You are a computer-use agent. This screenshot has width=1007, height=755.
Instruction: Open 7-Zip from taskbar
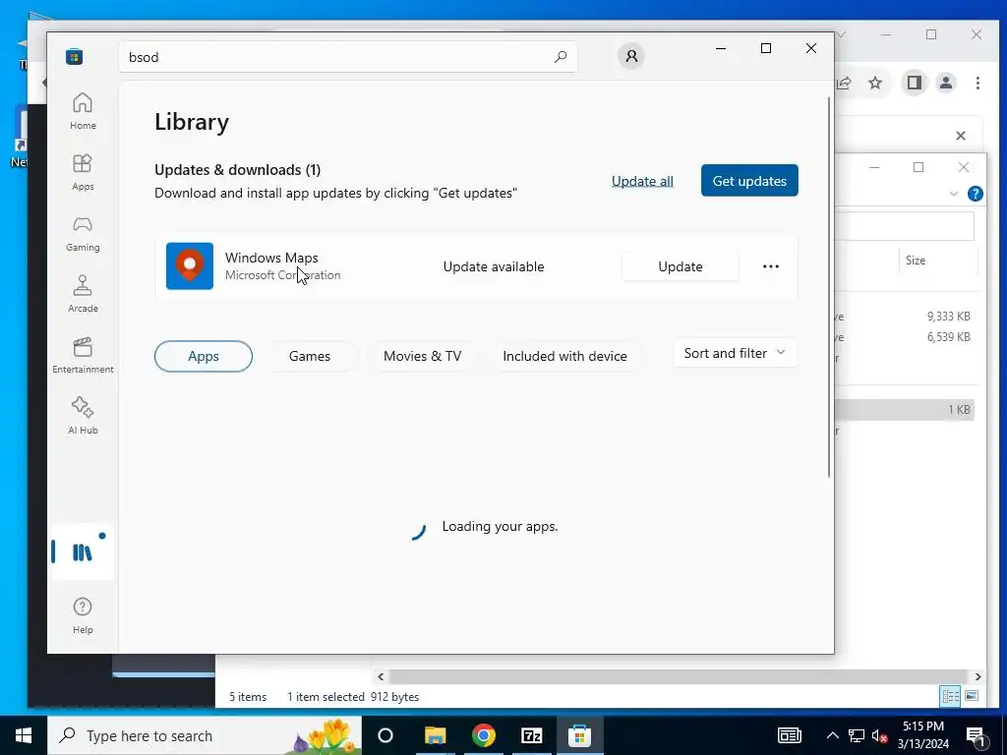click(x=532, y=735)
